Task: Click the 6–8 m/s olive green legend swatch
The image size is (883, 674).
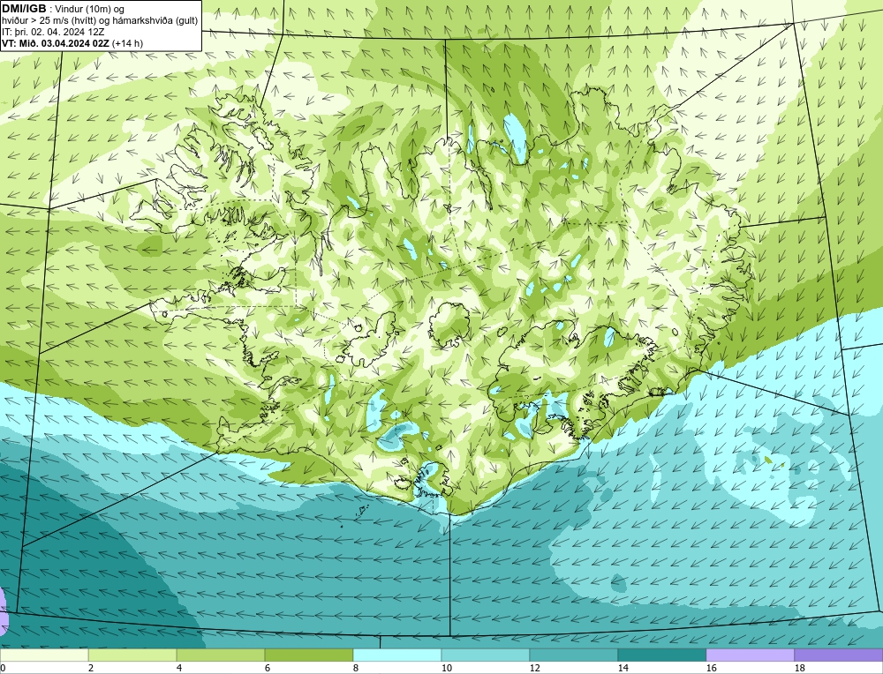Action: (308, 655)
